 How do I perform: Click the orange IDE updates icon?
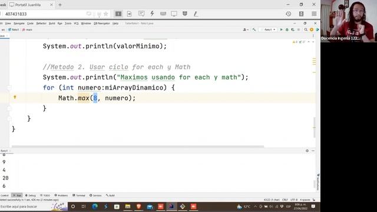(x=312, y=29)
